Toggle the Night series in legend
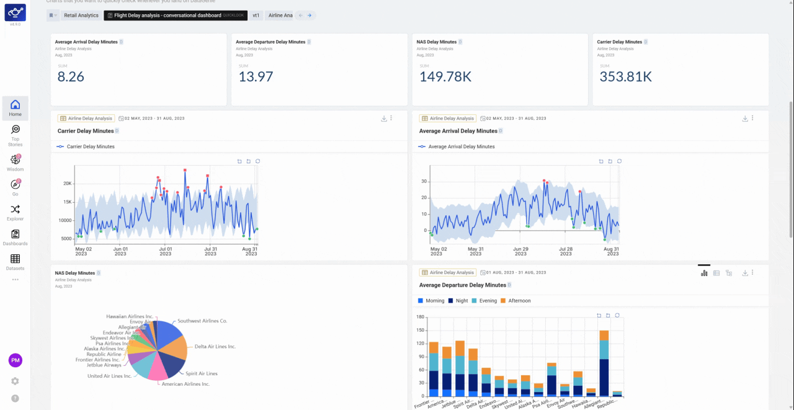794x410 pixels. pyautogui.click(x=458, y=301)
